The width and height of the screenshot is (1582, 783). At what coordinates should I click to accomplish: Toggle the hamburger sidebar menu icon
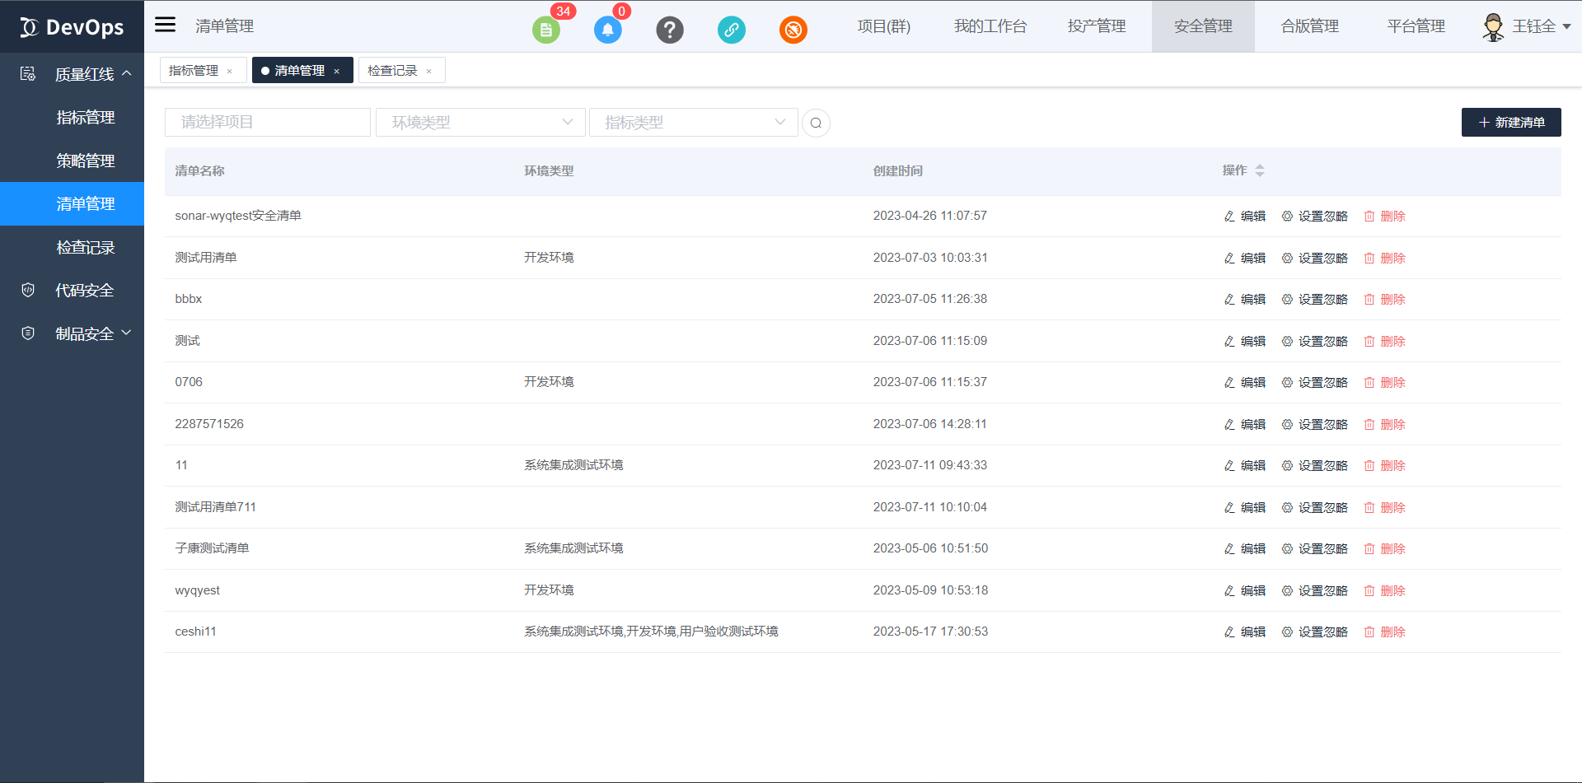[x=166, y=25]
